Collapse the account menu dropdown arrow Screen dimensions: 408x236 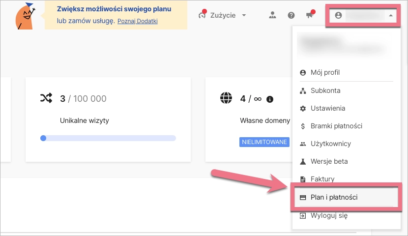[390, 16]
